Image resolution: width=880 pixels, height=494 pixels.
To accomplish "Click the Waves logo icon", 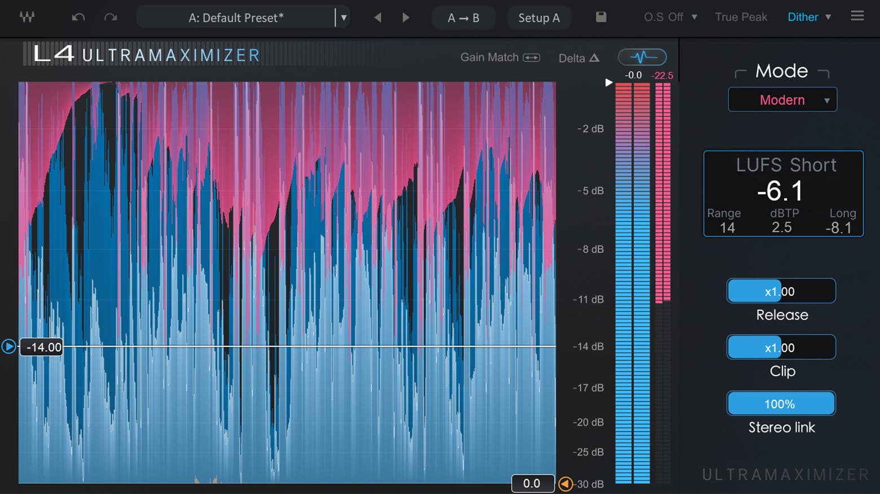I will tap(27, 17).
